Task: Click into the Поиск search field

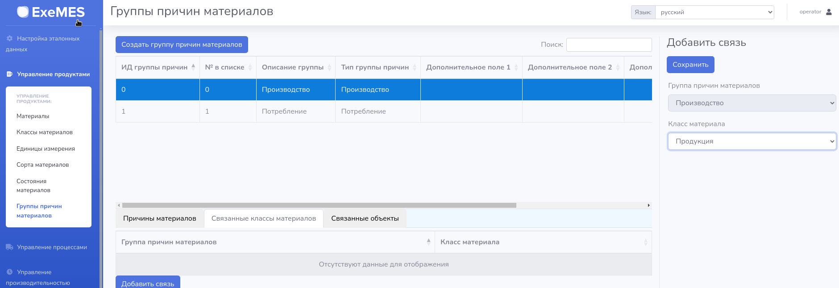Action: point(609,45)
